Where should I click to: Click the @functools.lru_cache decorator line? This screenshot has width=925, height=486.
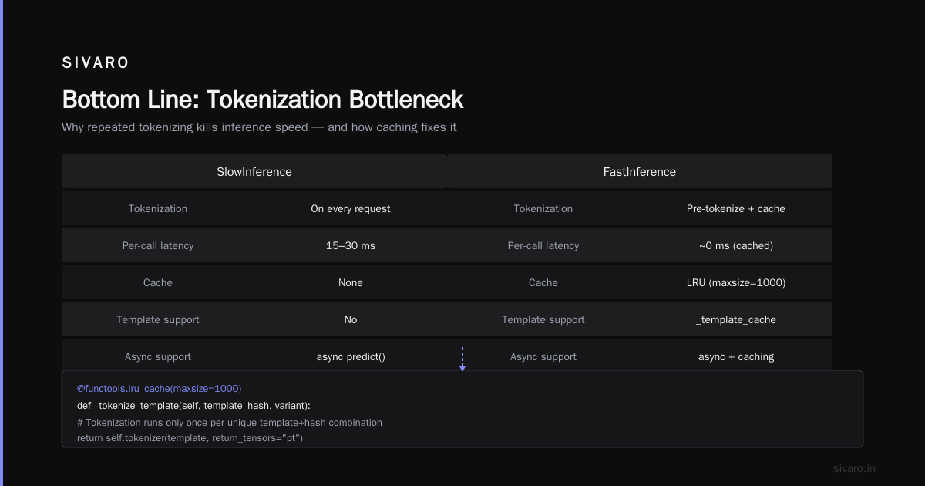(x=160, y=388)
